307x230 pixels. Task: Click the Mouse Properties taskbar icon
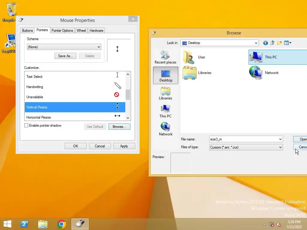[x=80, y=224]
